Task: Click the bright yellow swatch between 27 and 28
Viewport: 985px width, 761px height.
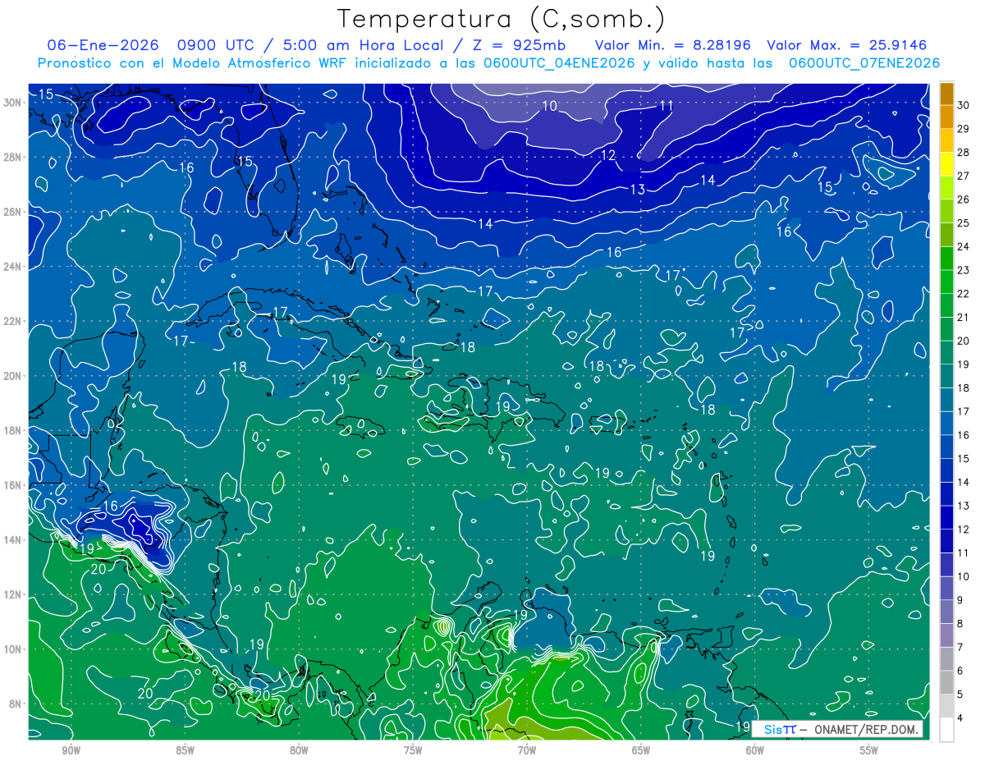Action: [x=946, y=164]
